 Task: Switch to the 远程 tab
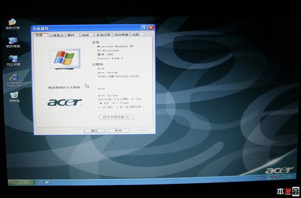137,35
